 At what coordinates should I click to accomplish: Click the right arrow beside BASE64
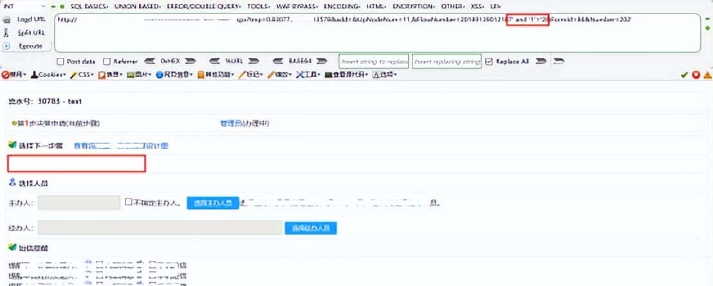(321, 61)
